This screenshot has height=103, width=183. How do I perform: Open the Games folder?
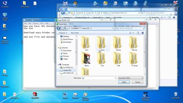coord(118,43)
